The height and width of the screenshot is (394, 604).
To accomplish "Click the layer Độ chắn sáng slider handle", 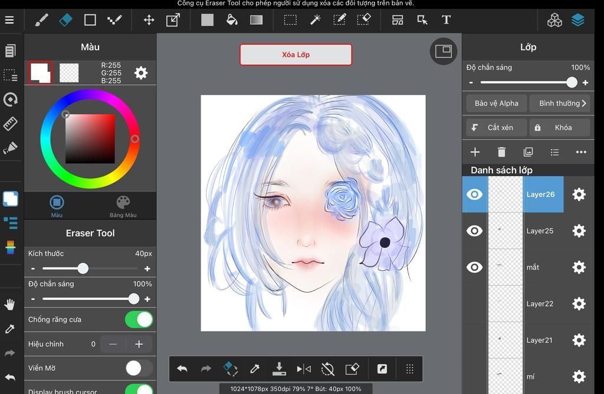I will (x=572, y=82).
